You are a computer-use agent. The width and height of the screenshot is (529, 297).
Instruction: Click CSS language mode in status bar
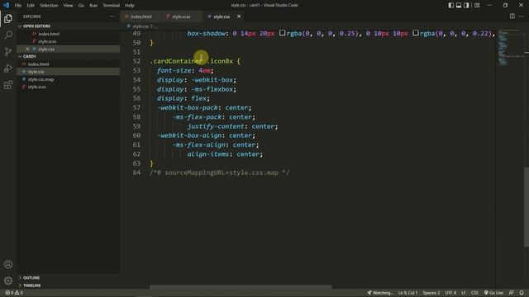(x=474, y=293)
